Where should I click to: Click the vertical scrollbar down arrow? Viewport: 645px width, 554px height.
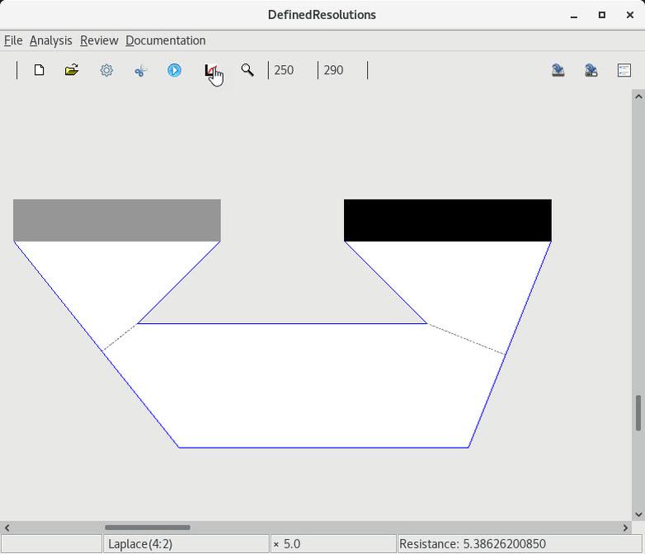(638, 514)
